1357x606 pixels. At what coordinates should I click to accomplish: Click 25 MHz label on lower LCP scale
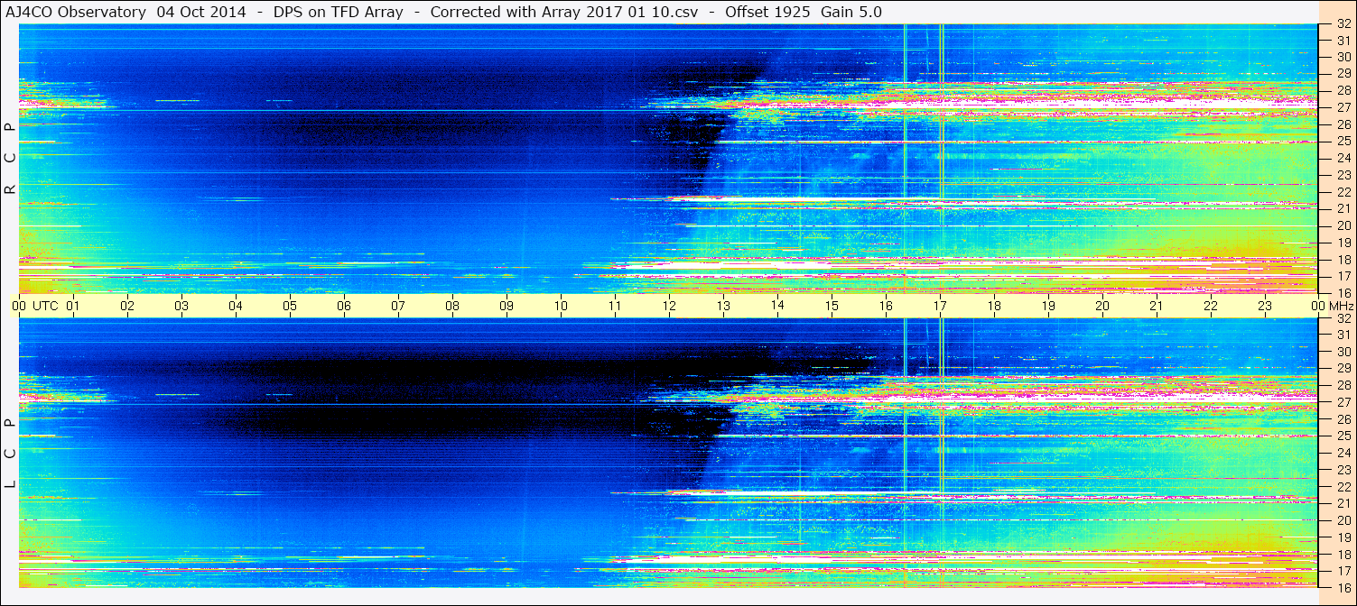click(x=1343, y=436)
